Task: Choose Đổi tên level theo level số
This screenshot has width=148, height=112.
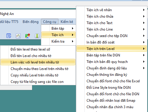Action: 38,49
